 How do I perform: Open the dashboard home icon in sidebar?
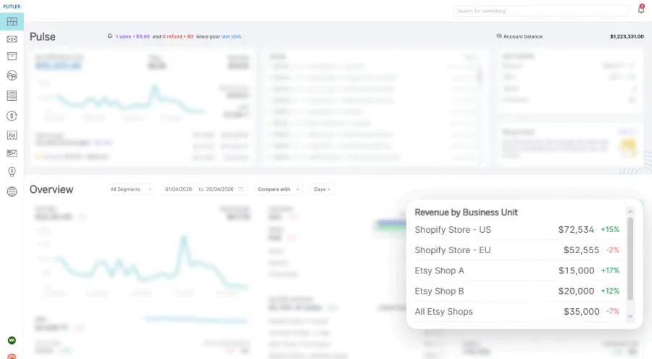[x=12, y=22]
